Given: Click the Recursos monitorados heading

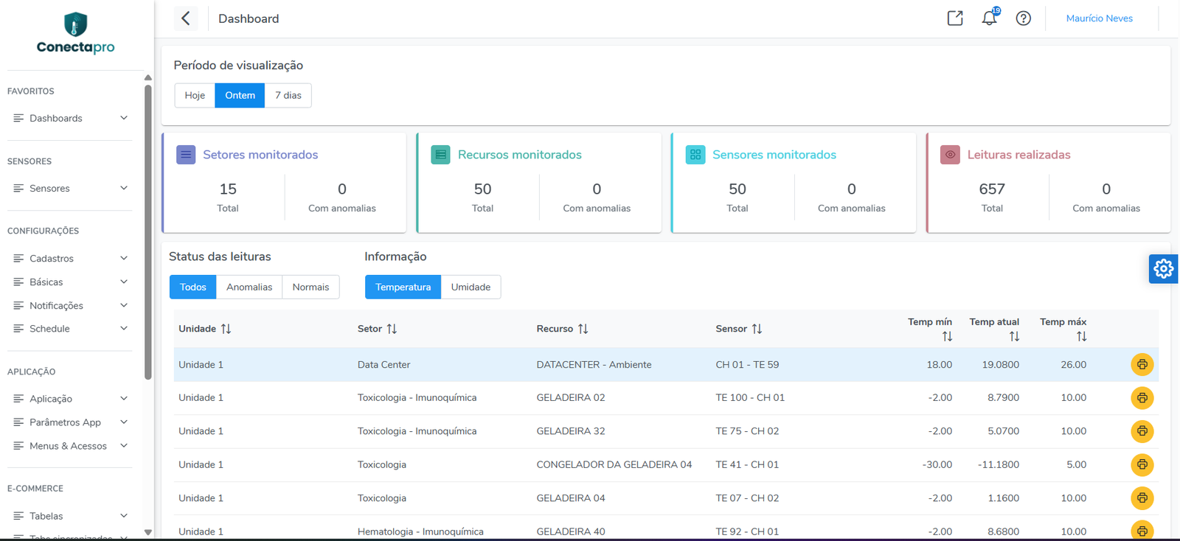Looking at the screenshot, I should (519, 155).
